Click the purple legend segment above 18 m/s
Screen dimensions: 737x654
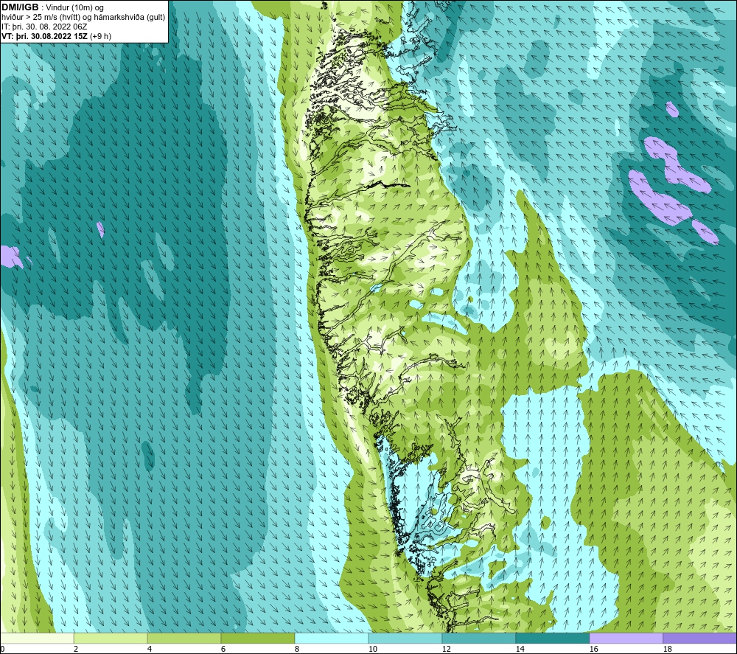click(x=699, y=639)
